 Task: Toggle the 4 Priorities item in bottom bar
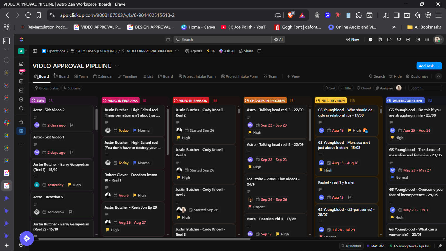pos(351,246)
